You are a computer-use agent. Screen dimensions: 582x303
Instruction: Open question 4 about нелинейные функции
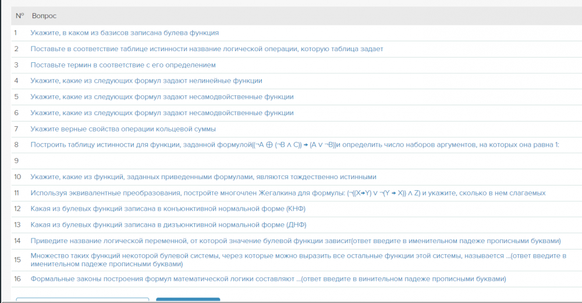pyautogui.click(x=146, y=81)
